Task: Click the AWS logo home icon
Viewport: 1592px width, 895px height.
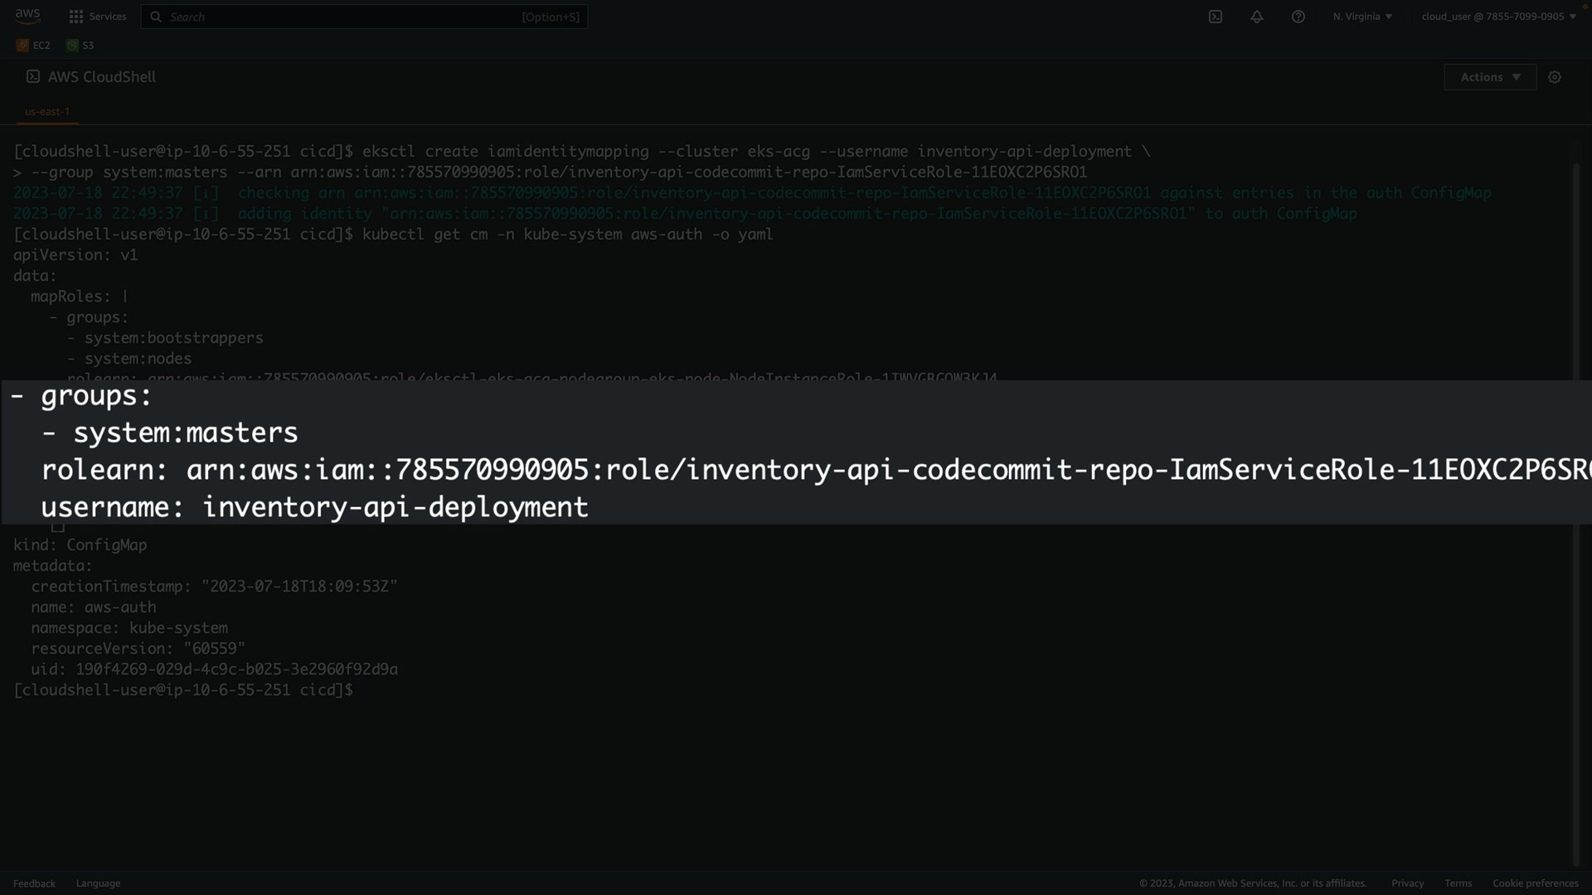Action: [27, 16]
